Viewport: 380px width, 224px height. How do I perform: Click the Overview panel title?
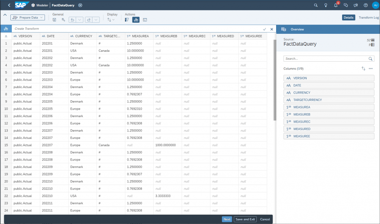[297, 29]
